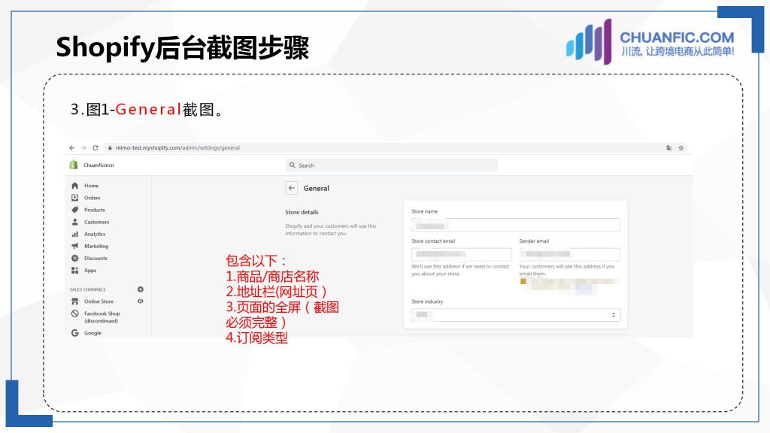Click the General page title

tap(317, 188)
